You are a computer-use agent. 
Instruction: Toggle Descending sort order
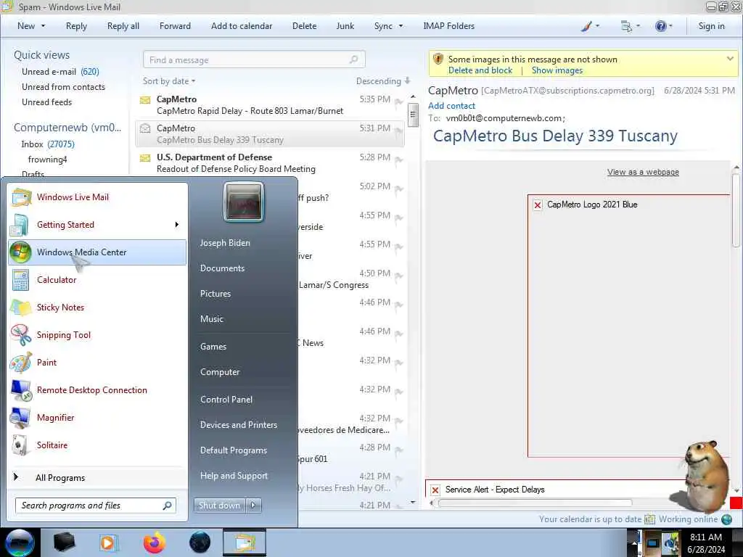(383, 81)
